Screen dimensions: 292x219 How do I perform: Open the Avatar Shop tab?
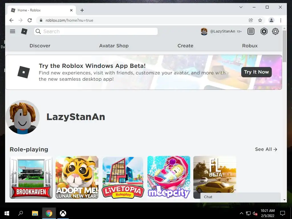114,46
